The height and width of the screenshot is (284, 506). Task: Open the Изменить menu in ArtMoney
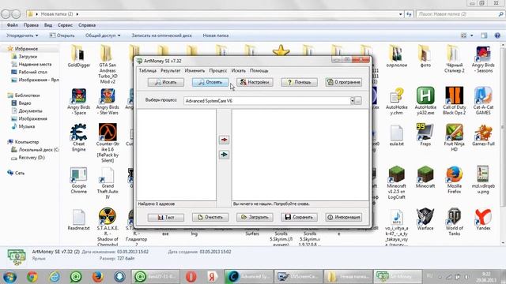[x=194, y=70]
